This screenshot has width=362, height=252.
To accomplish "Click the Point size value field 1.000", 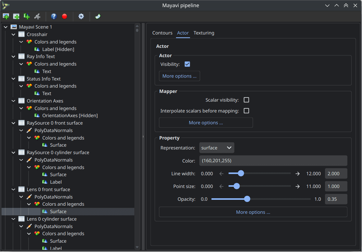I will 336,186.
